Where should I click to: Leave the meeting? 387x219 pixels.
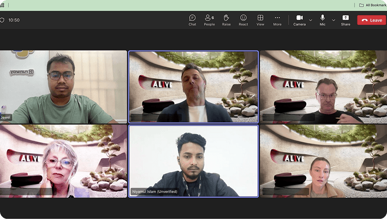[x=371, y=20]
